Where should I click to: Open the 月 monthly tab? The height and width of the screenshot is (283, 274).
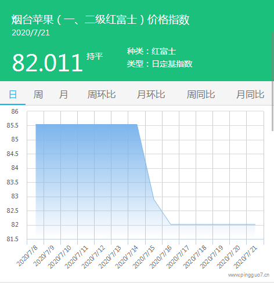pyautogui.click(x=63, y=95)
